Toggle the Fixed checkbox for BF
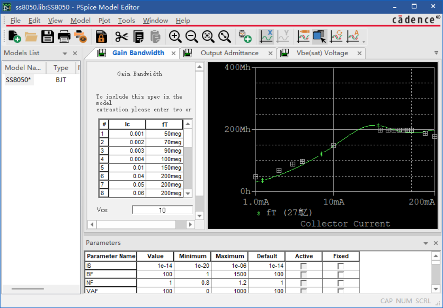The width and height of the screenshot is (443, 308). tap(341, 274)
